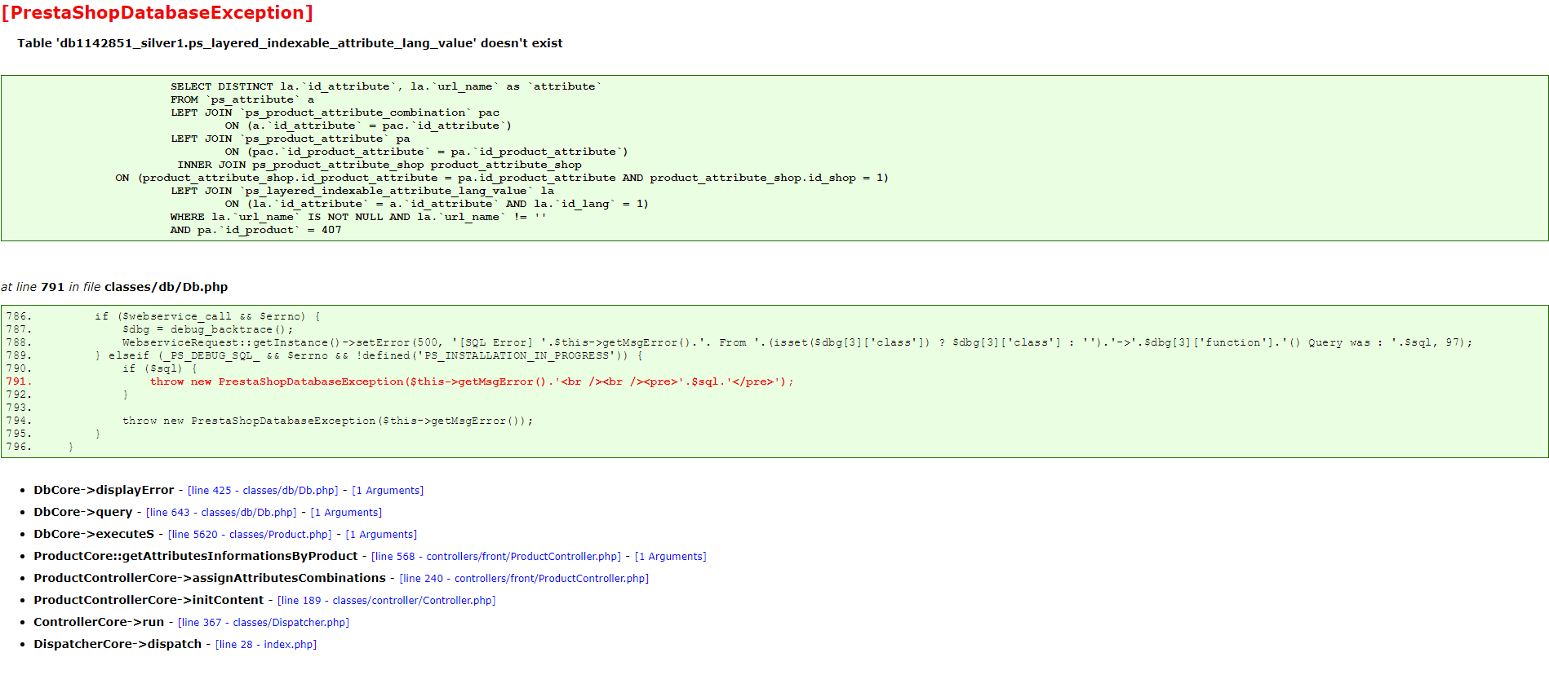Open the line 240 ProductController.php link
Screen dimensions: 1549x688
coord(524,579)
